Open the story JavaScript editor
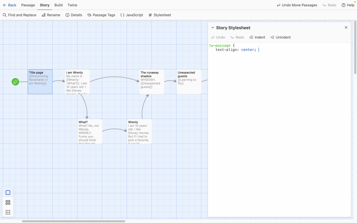 click(x=131, y=15)
